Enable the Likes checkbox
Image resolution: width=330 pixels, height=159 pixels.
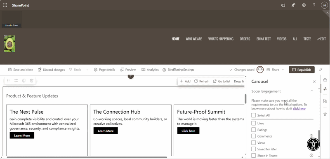tap(254, 123)
